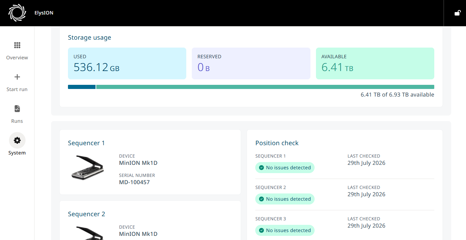
Task: Click serial number MD-100457
Action: [135, 182]
